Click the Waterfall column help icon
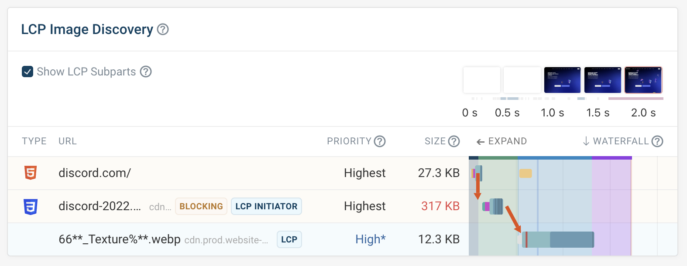The height and width of the screenshot is (266, 687). (x=657, y=141)
